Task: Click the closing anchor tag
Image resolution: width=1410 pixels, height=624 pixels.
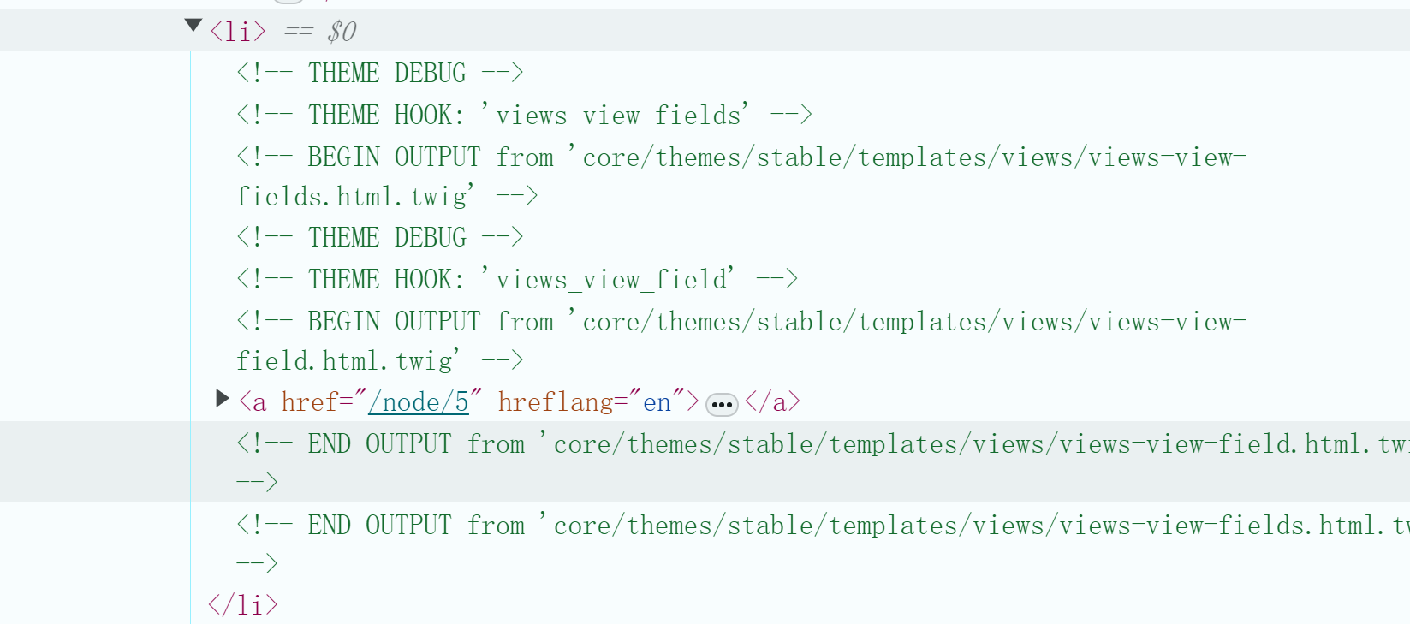Action: coord(773,401)
